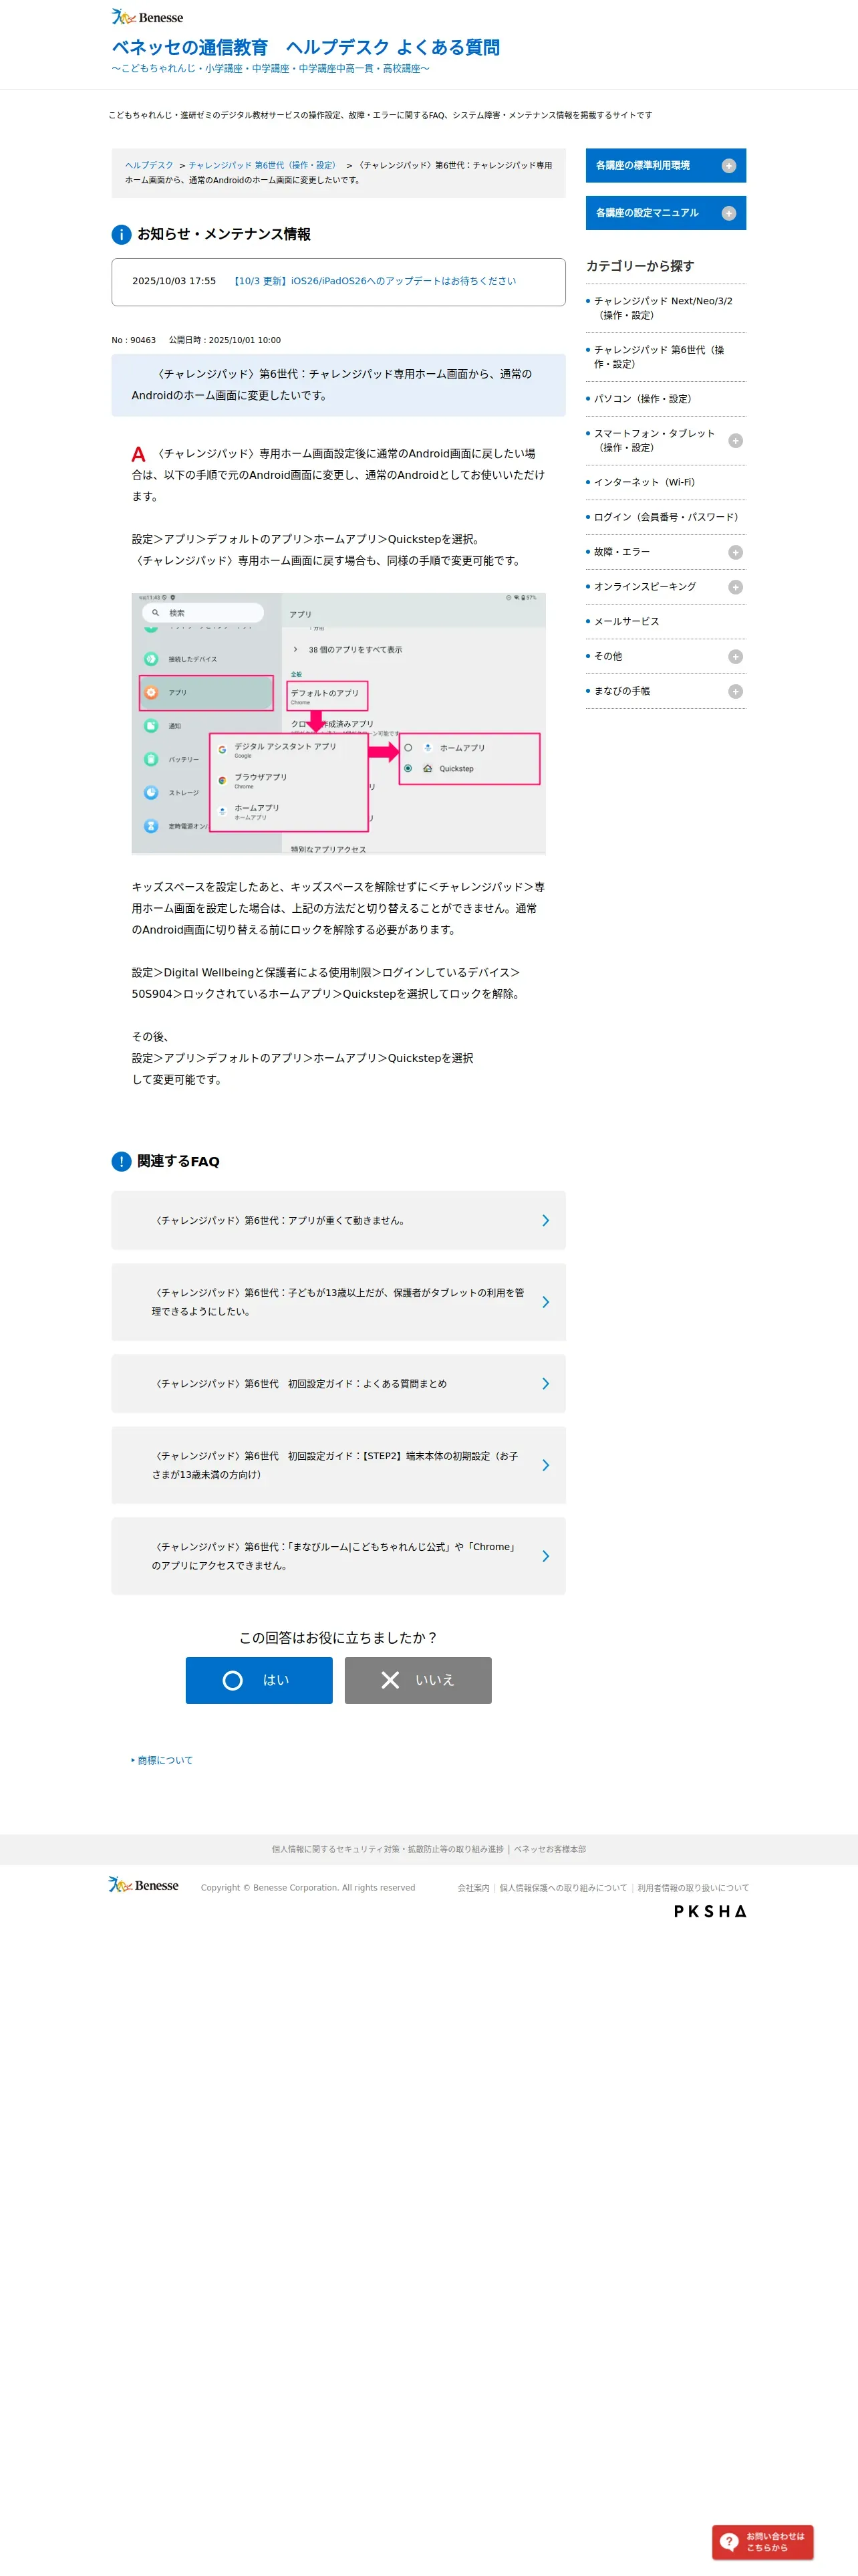Click the exclamation icon beside 関連するFAQ
The height and width of the screenshot is (2576, 858).
tap(121, 1161)
